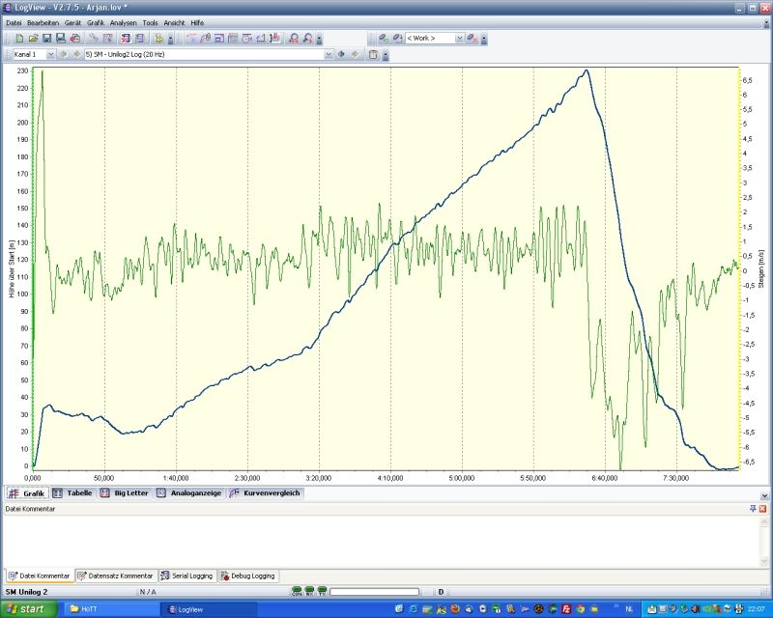Open the tab list chevron right of view tabs
The image size is (773, 618).
tap(764, 495)
